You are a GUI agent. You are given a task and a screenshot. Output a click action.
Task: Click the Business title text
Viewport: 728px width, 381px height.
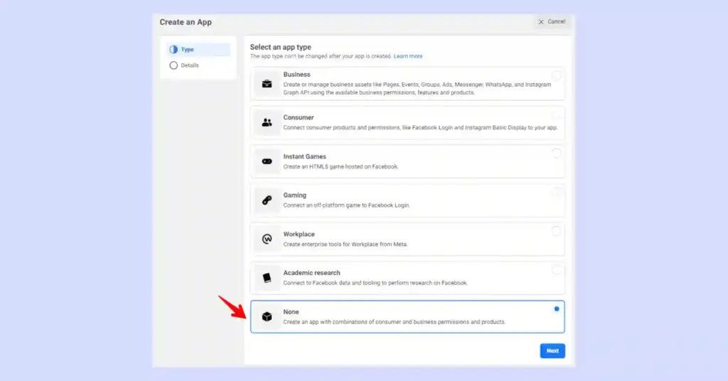296,74
